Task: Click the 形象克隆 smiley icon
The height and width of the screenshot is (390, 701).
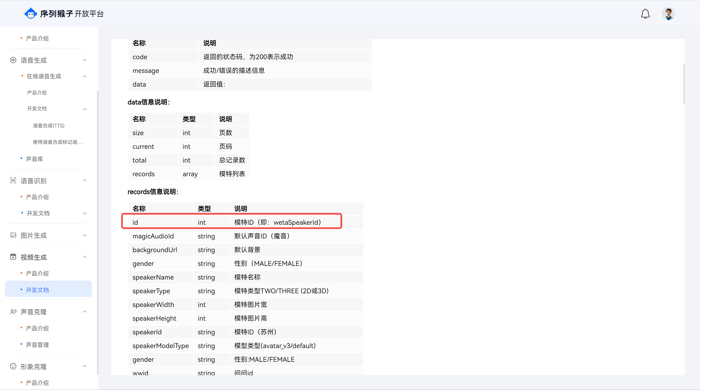Action: coord(13,366)
